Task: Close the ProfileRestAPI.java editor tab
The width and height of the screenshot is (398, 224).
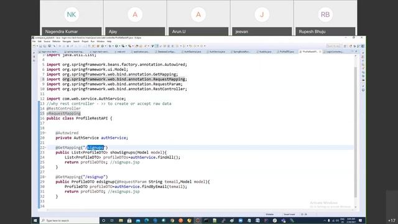Action: 320,52
